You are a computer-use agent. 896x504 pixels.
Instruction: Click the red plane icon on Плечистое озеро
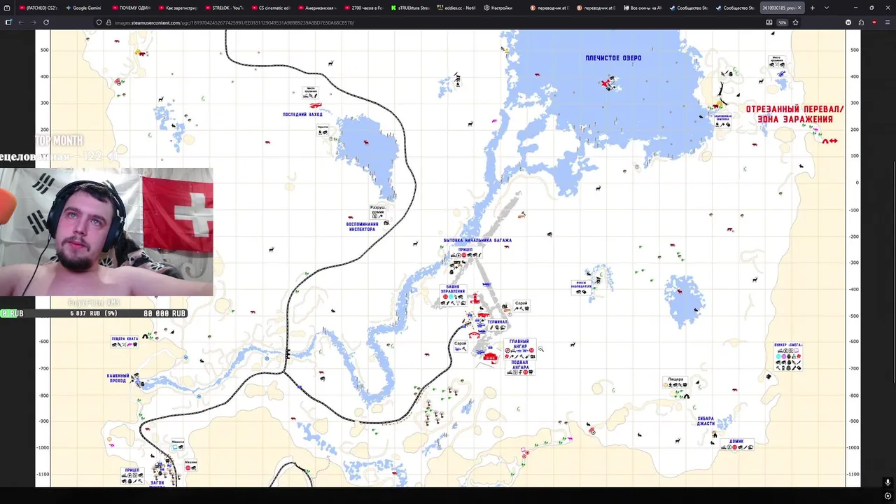tap(606, 83)
